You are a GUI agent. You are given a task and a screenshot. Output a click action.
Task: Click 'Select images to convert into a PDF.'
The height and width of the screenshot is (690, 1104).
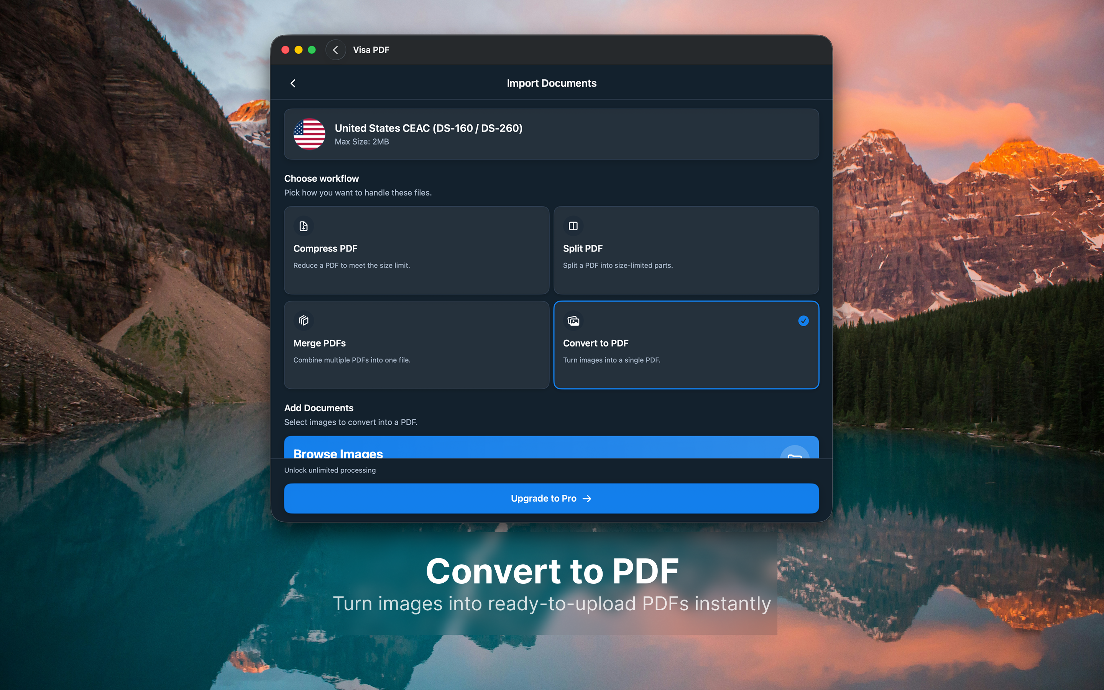pos(351,422)
